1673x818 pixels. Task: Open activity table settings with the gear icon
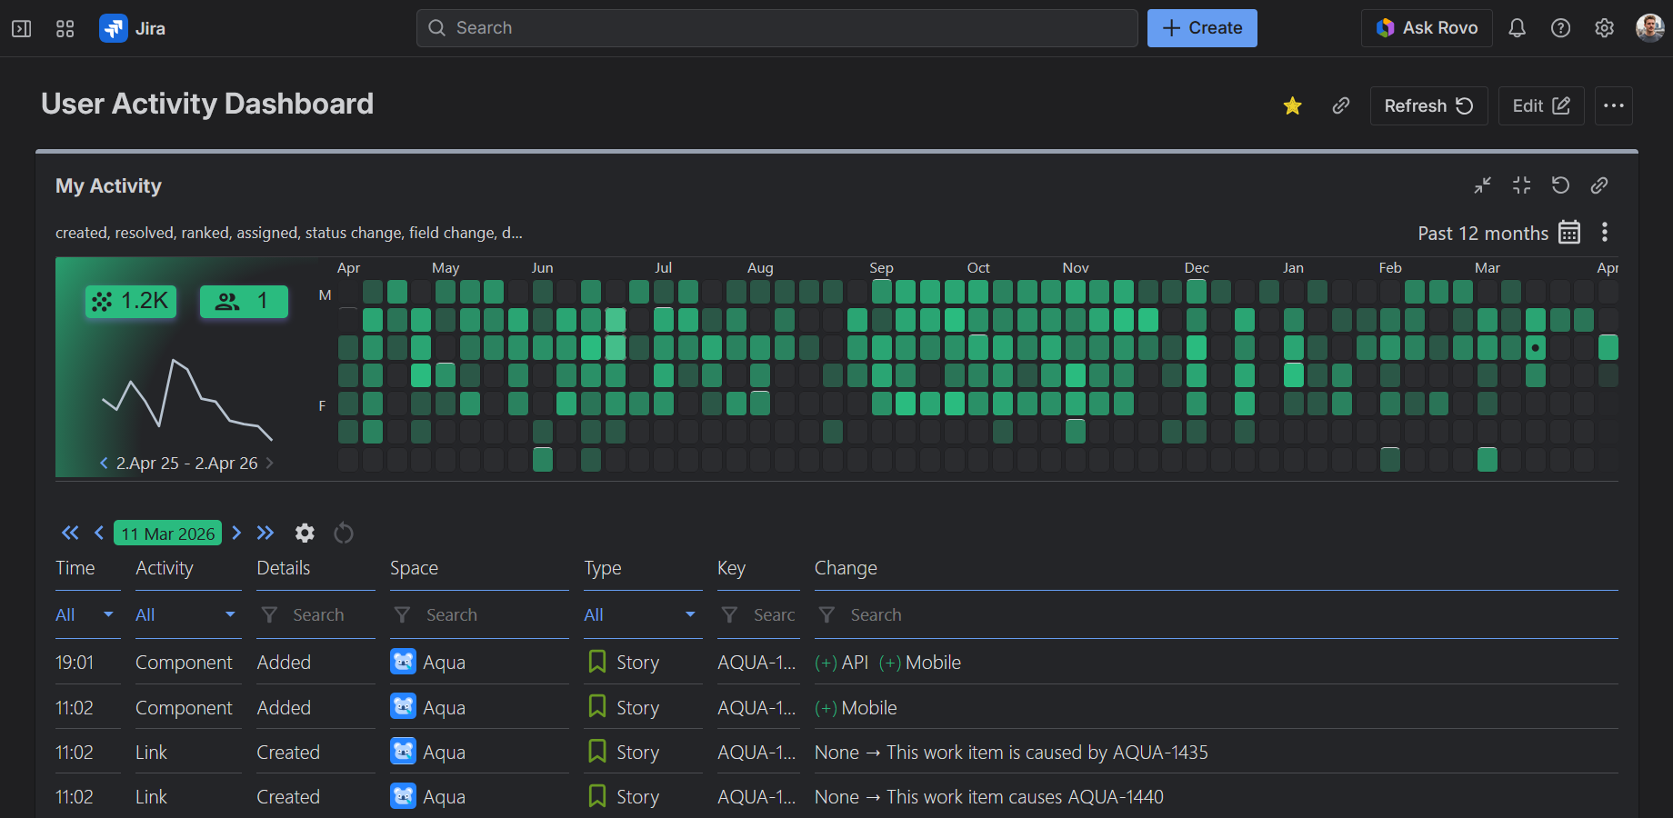[305, 534]
